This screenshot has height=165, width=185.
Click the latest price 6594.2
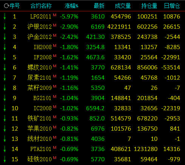tap(96, 108)
